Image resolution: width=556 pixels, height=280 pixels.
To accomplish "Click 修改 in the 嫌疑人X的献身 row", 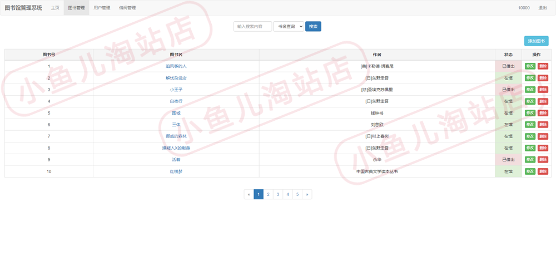I will point(530,148).
